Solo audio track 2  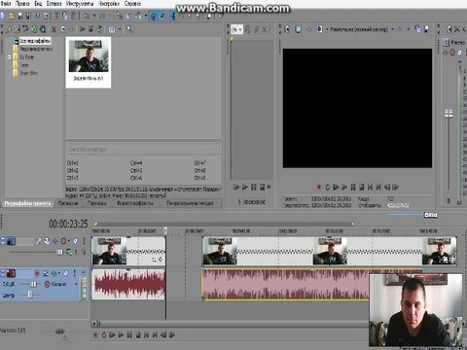point(74,274)
